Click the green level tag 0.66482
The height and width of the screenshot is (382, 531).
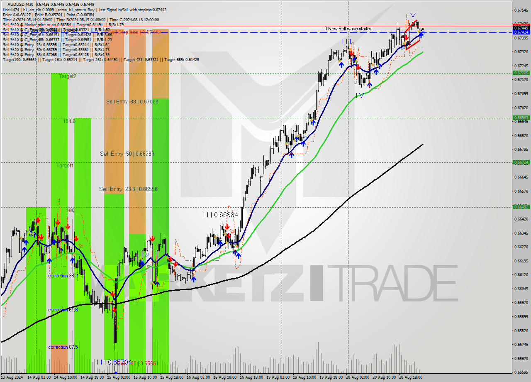click(x=521, y=207)
